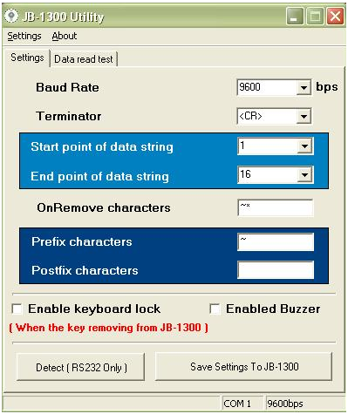This screenshot has width=348, height=414.
Task: Focus the OnRemove characters field
Action: (276, 207)
